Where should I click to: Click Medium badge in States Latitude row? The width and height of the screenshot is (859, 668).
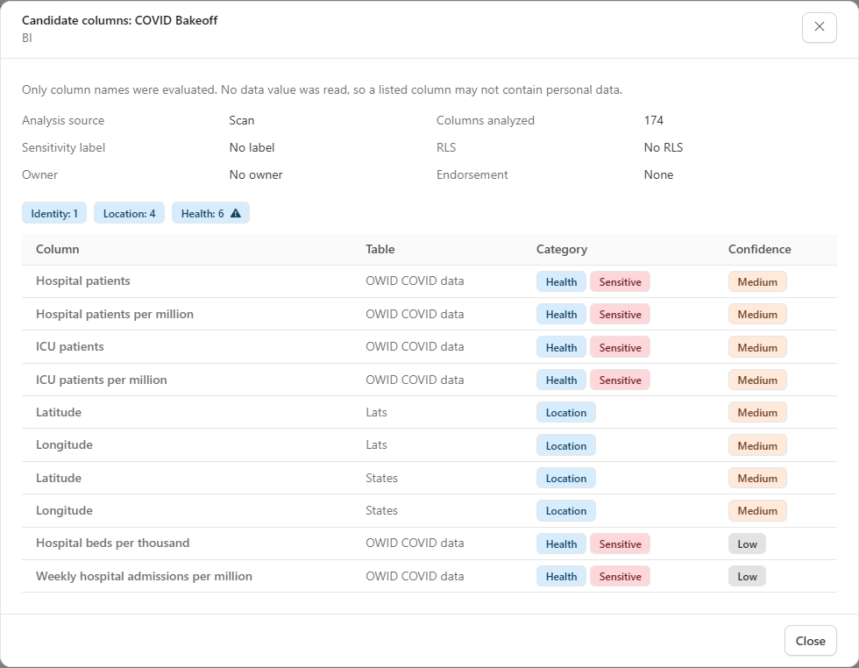(757, 478)
